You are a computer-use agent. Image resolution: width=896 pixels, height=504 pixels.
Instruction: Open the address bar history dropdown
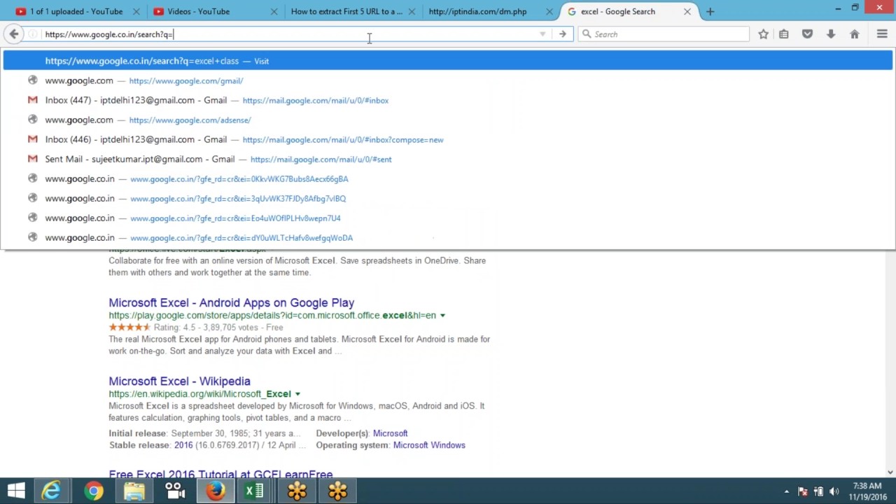pyautogui.click(x=542, y=34)
